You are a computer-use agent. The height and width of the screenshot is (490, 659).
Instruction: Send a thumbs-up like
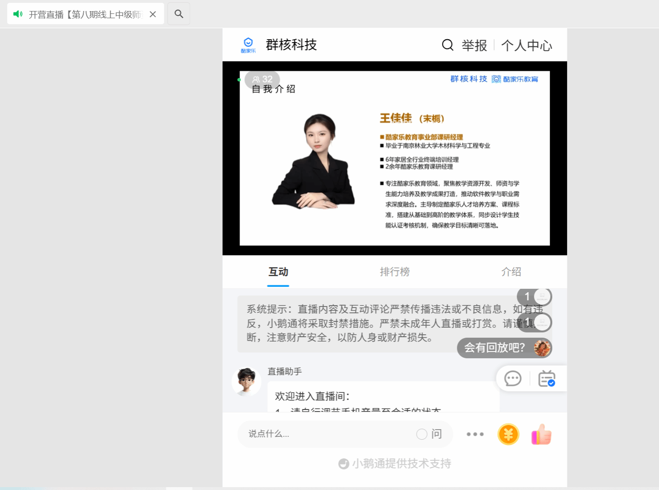coord(541,434)
